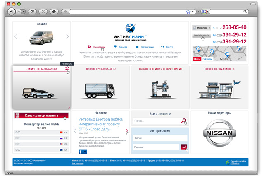Reload the page with the refresh button
This screenshot has width=262, height=176.
[x=32, y=12]
